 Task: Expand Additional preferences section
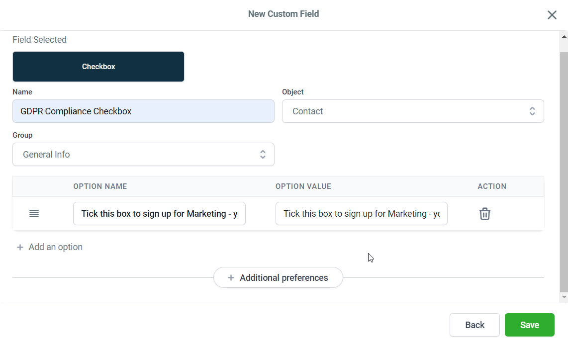coord(278,278)
